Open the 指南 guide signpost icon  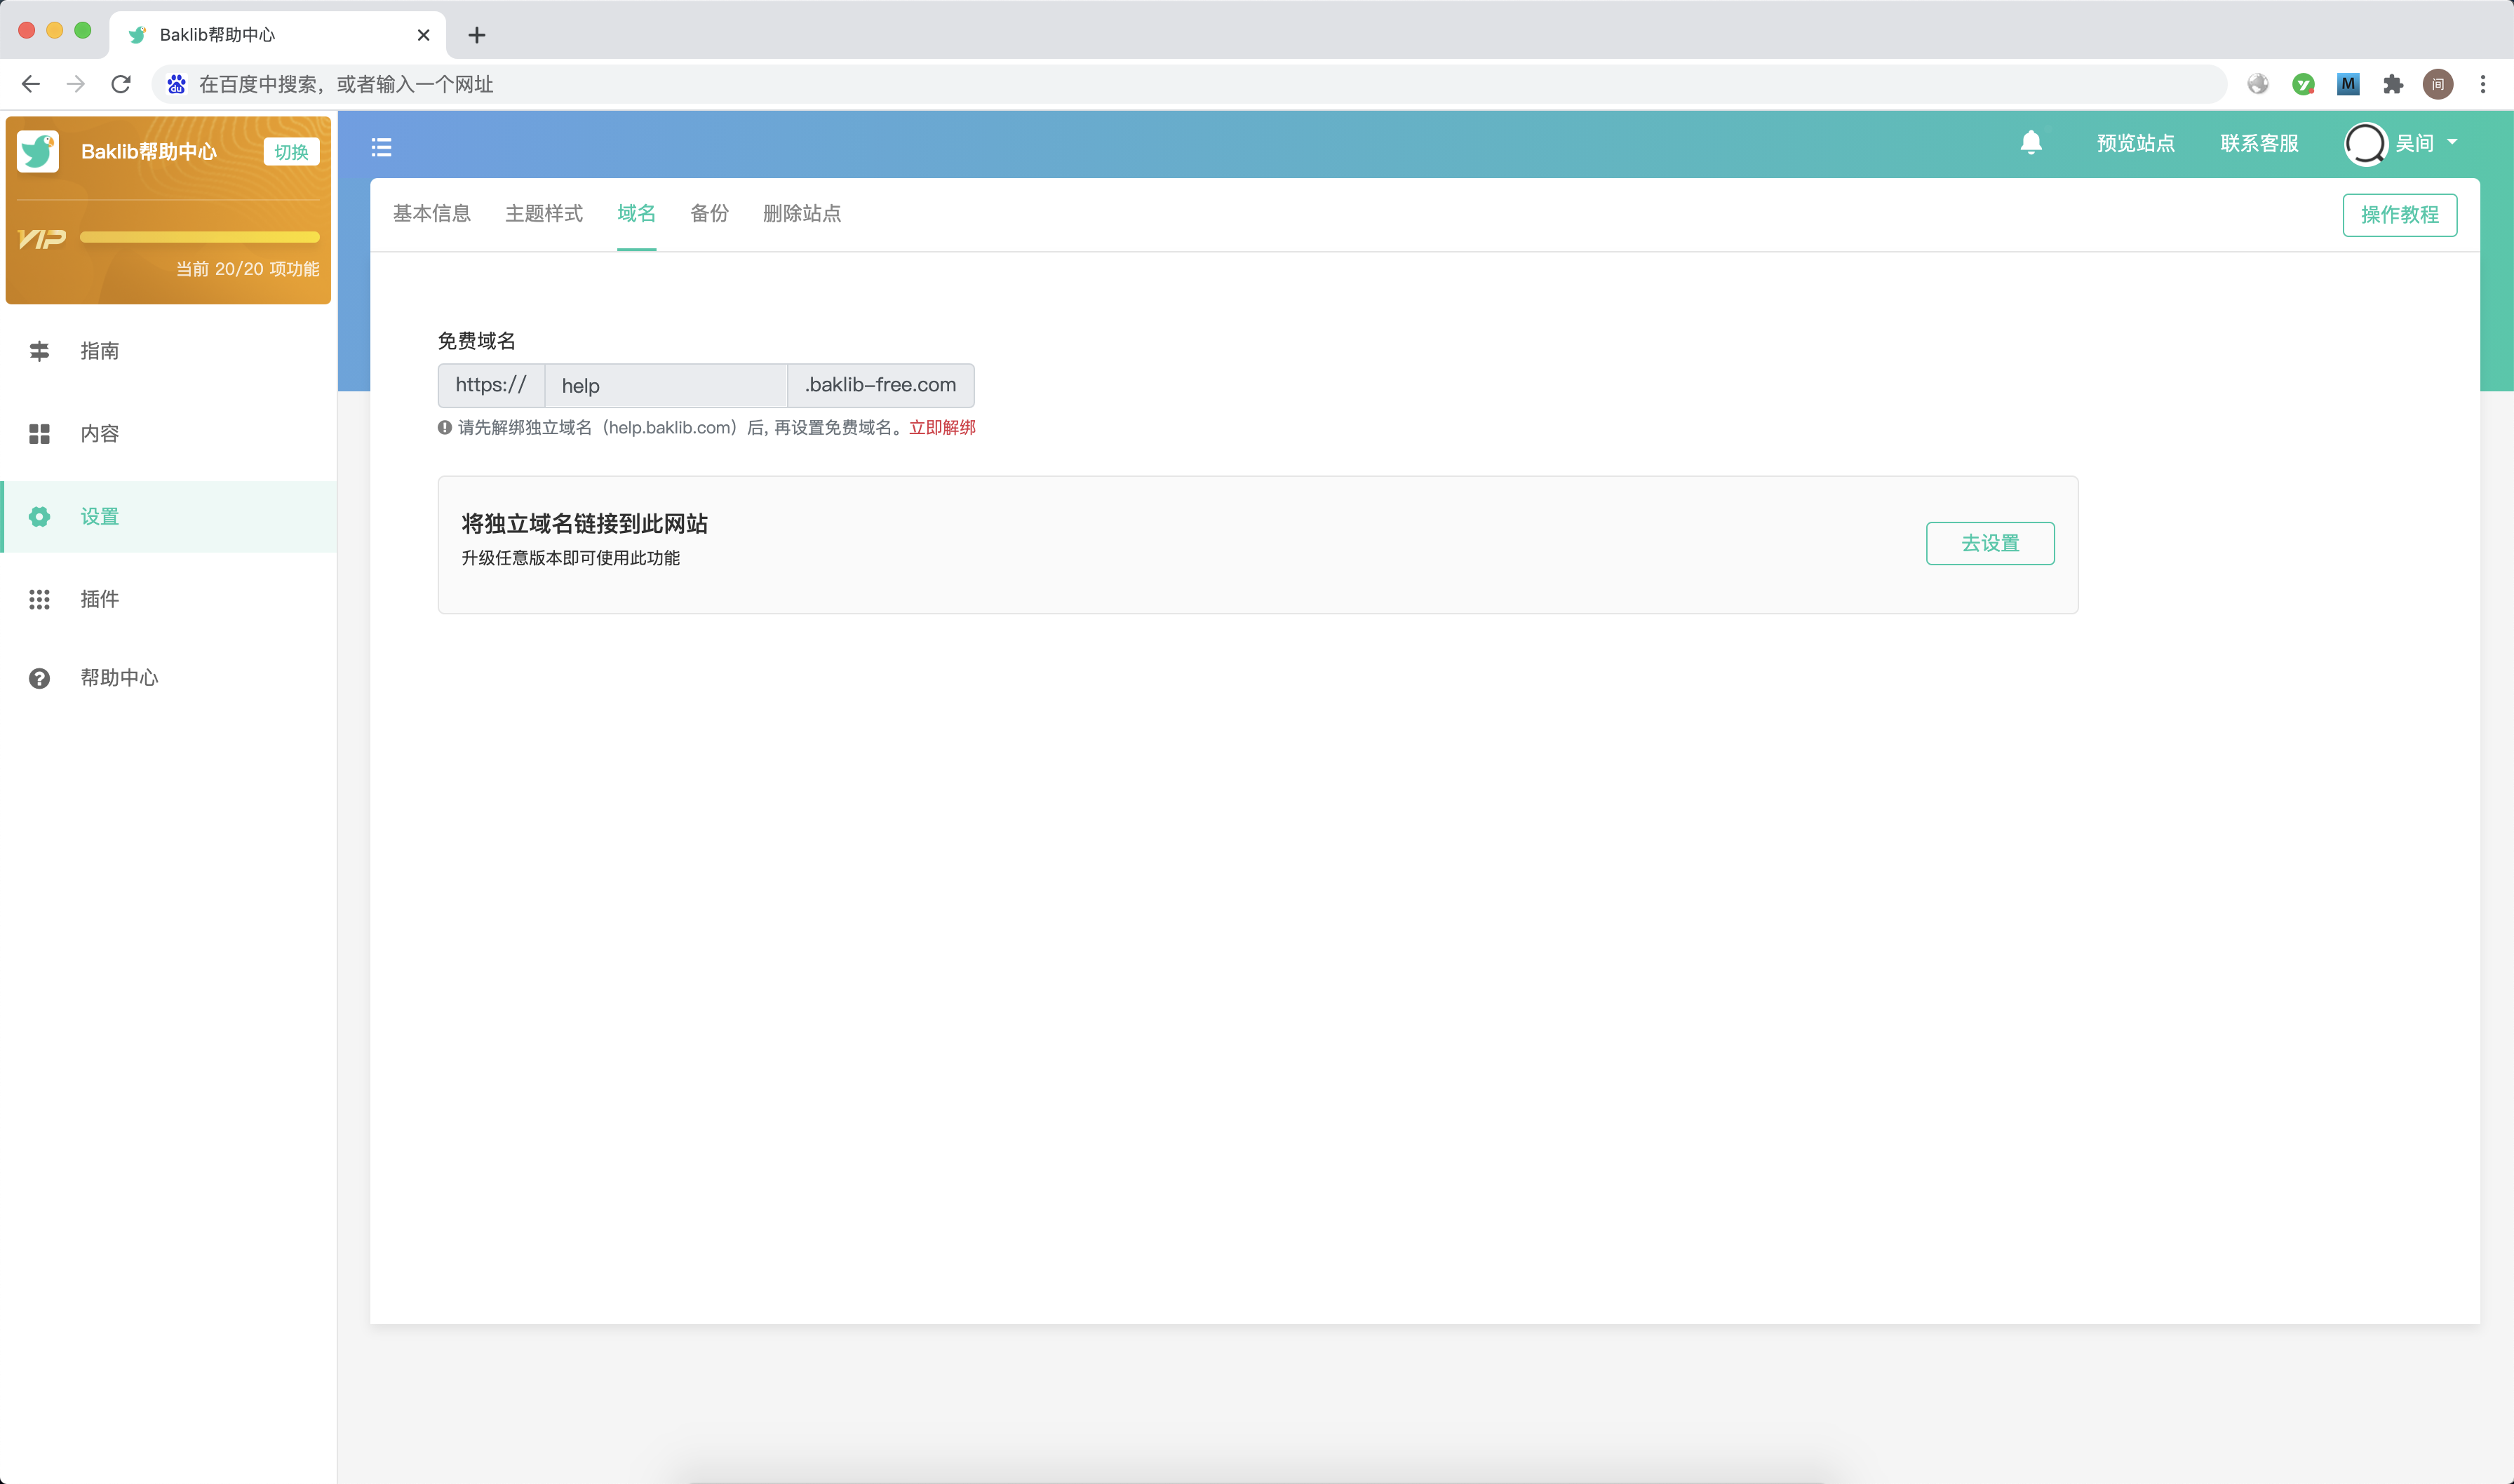coord(39,351)
